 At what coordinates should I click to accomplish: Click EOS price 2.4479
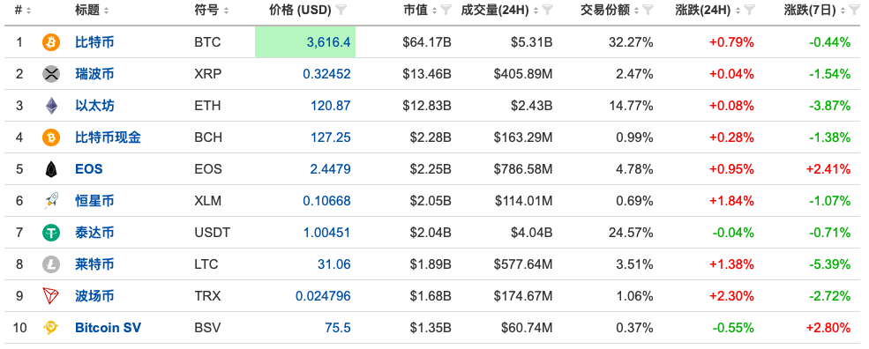[330, 169]
